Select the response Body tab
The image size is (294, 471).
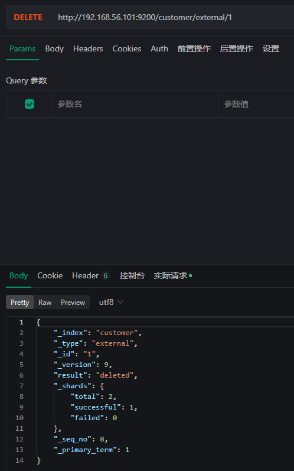pos(19,275)
